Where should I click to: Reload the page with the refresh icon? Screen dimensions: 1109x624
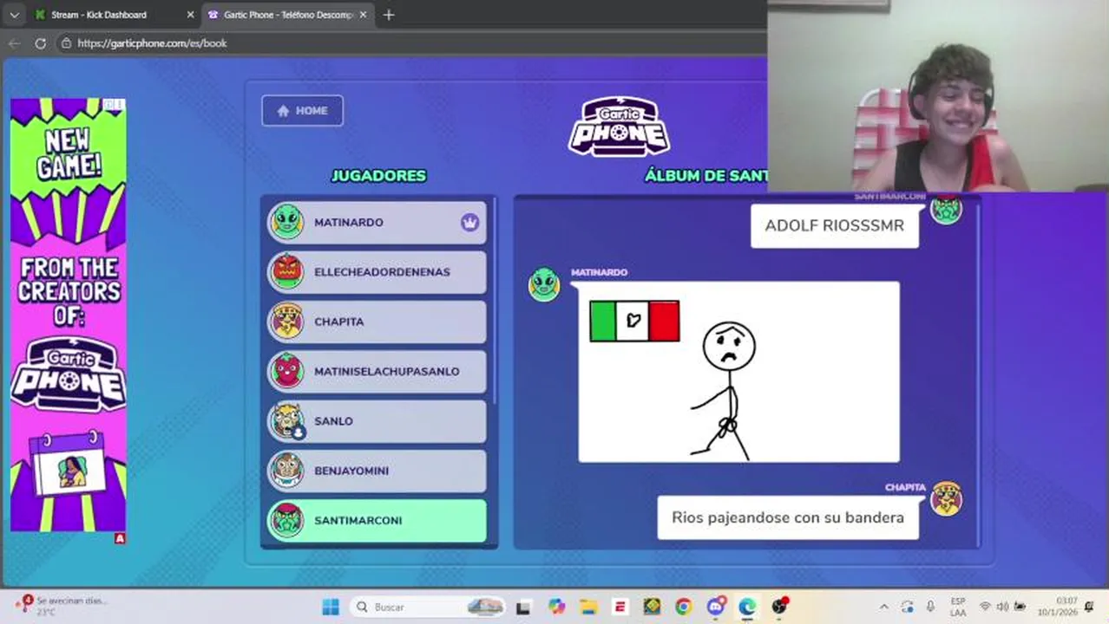click(40, 42)
